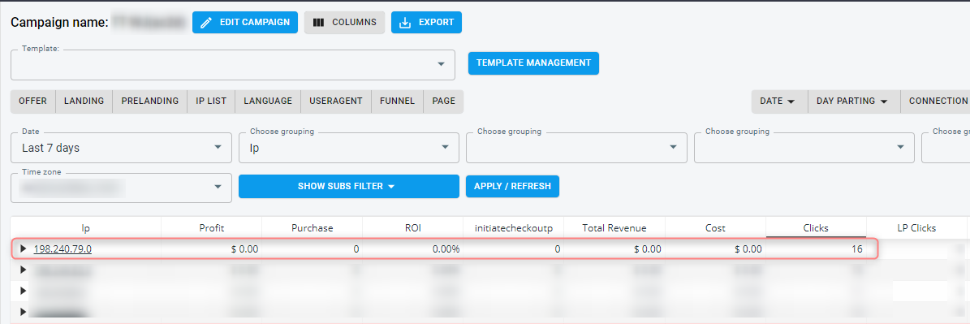
Task: Click the pencil icon on Edit Campaign
Action: pos(207,22)
